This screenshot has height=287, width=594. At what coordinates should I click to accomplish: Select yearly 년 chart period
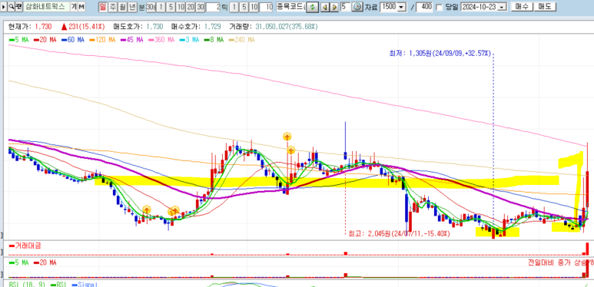pyautogui.click(x=132, y=7)
